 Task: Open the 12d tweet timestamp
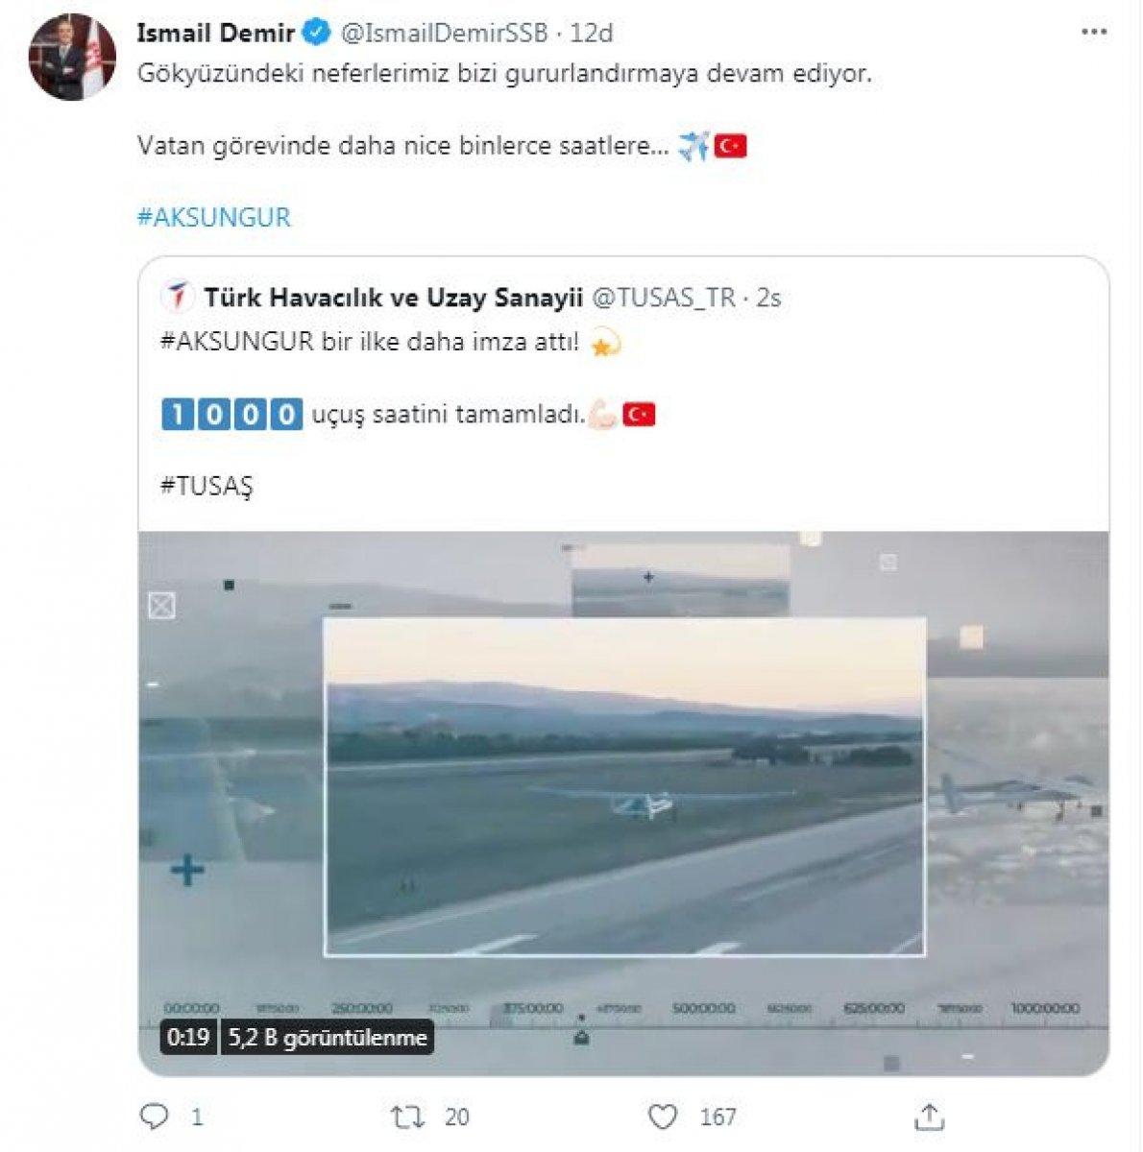click(x=592, y=34)
